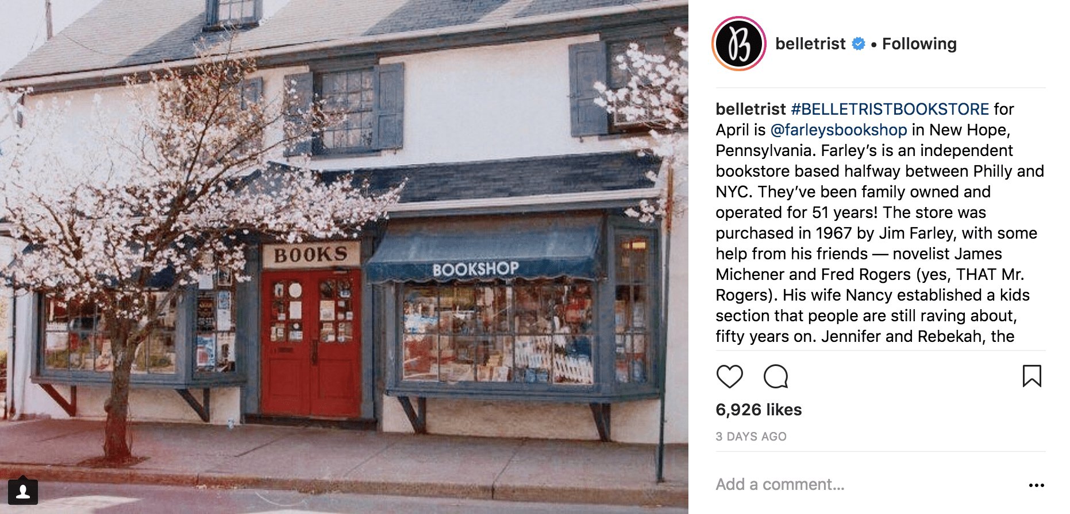Viewport: 1070px width, 514px height.
Task: Open comments via speech bubble icon
Action: 776,376
